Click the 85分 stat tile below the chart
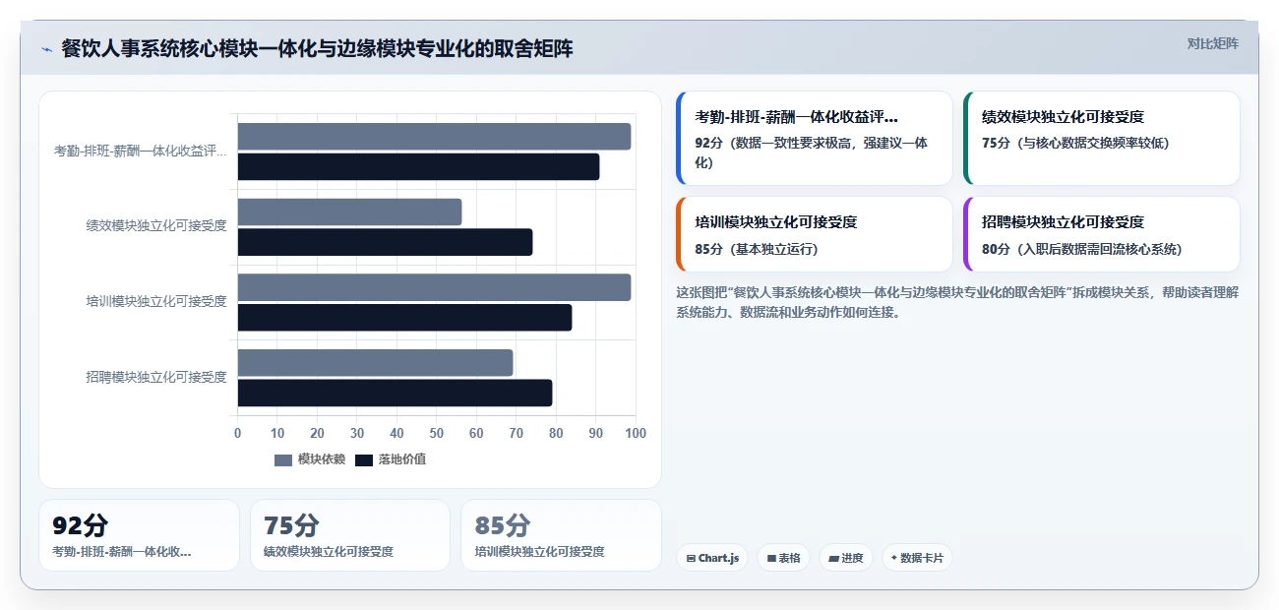The width and height of the screenshot is (1279, 610). (x=561, y=535)
